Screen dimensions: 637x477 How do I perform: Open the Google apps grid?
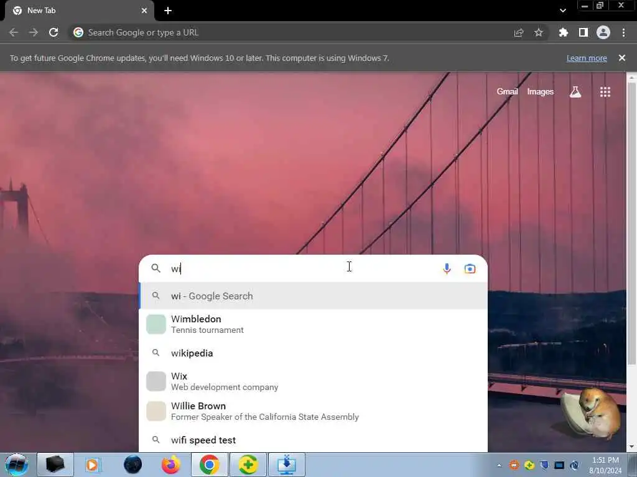(605, 92)
